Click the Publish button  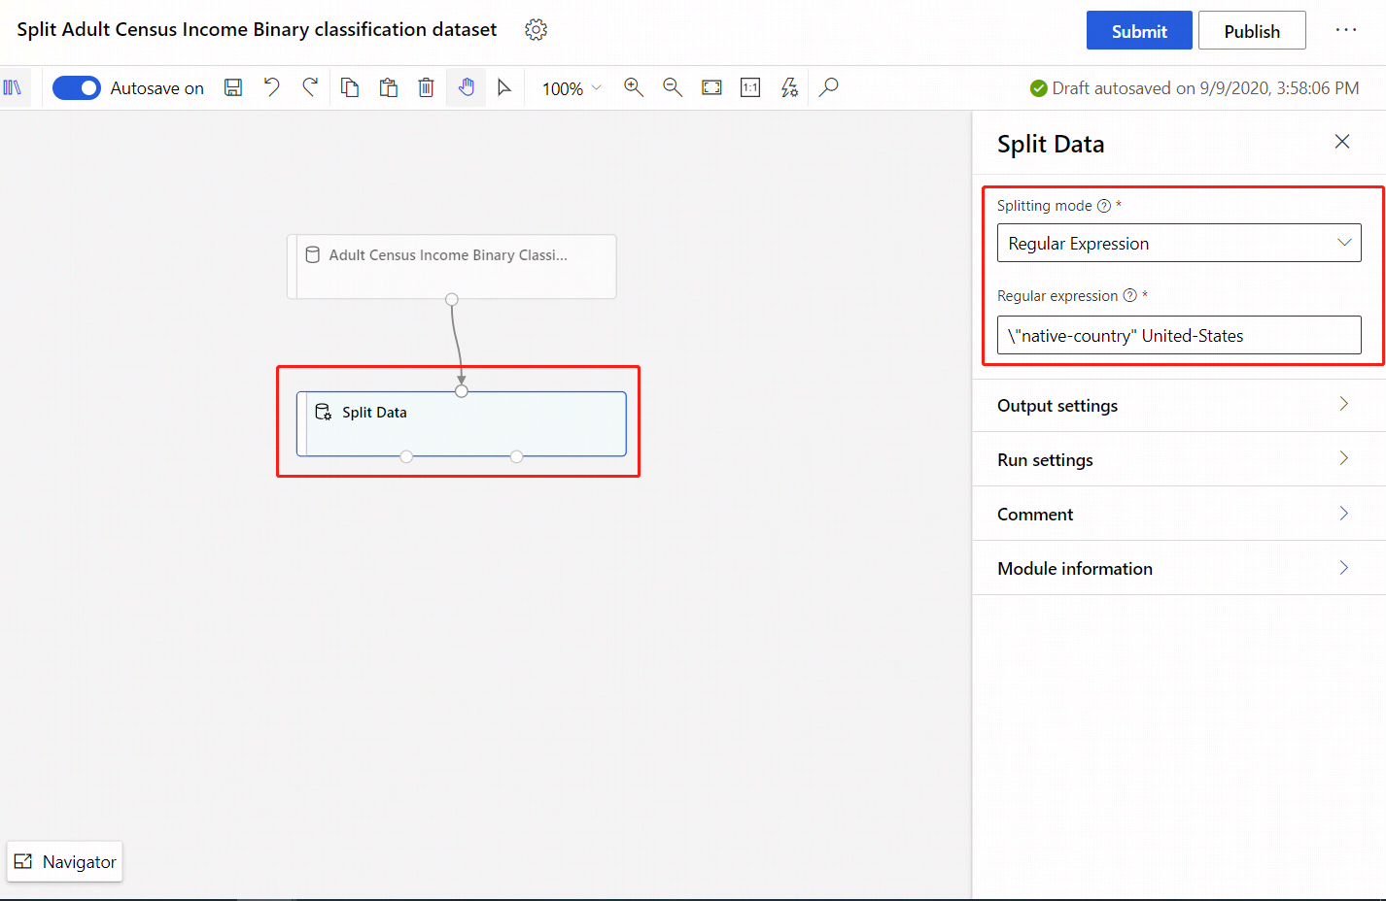click(1251, 31)
